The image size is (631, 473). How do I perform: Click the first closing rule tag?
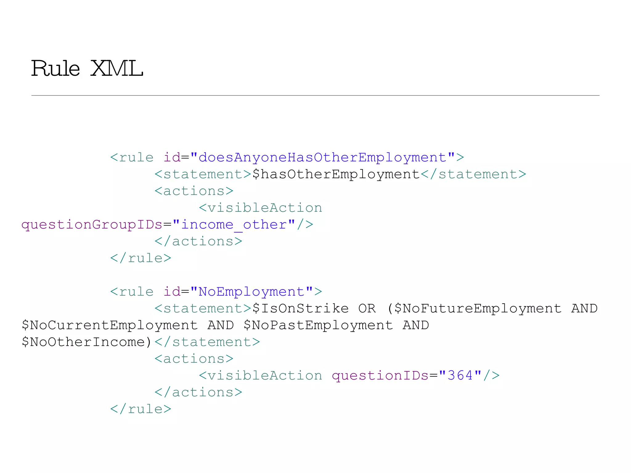[141, 258]
